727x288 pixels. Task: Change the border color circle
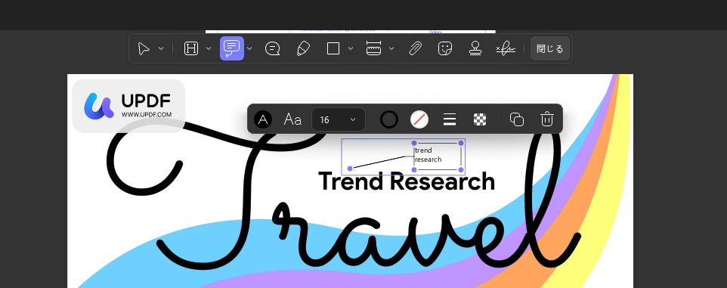389,119
